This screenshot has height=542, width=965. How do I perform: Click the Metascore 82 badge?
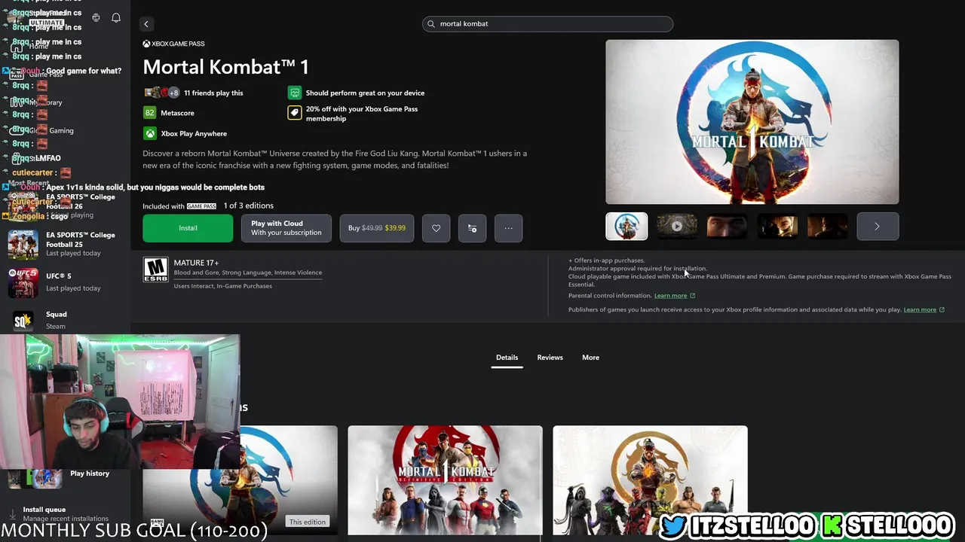pyautogui.click(x=149, y=113)
